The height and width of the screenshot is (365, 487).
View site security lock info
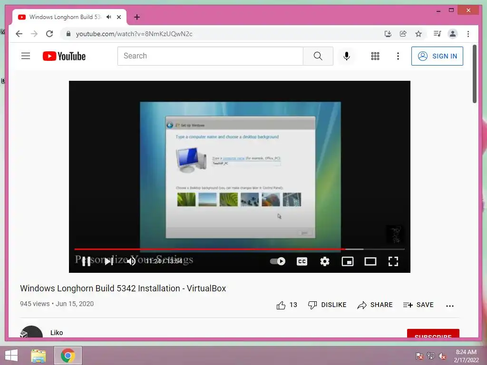(x=68, y=34)
